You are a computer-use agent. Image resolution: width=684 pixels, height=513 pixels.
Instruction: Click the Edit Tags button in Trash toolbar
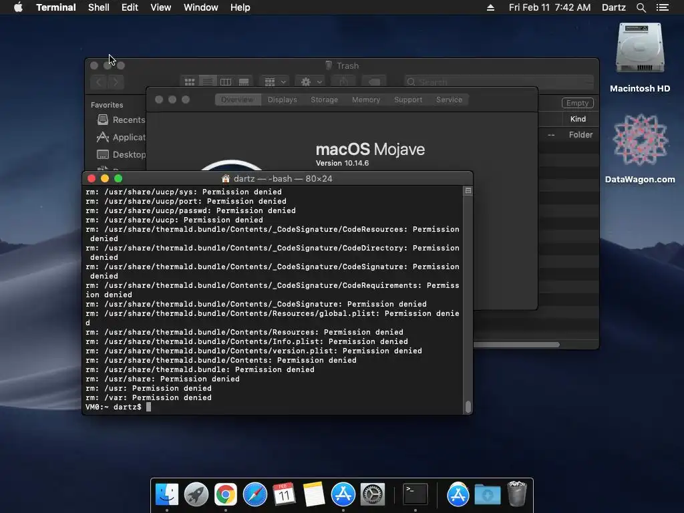click(x=374, y=82)
